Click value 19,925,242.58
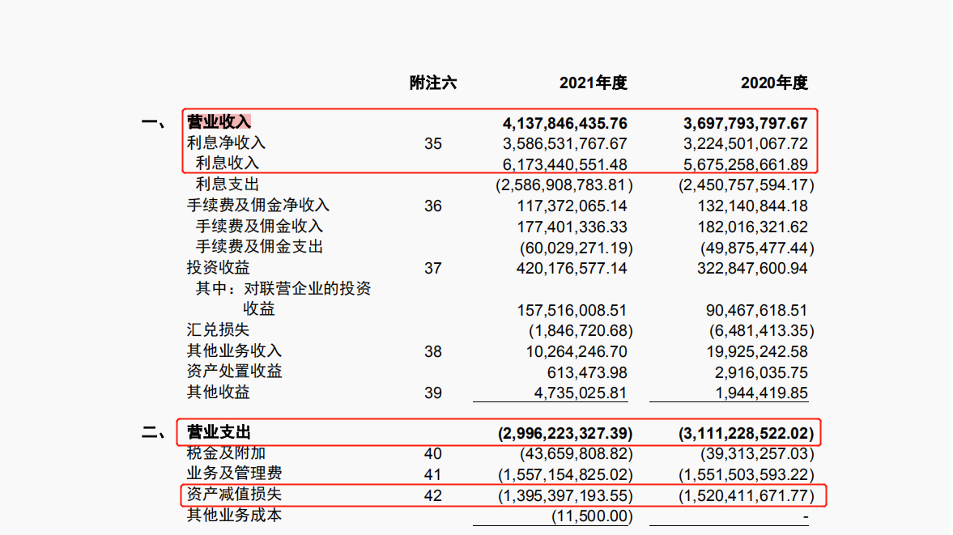Image resolution: width=953 pixels, height=535 pixels. click(x=757, y=351)
